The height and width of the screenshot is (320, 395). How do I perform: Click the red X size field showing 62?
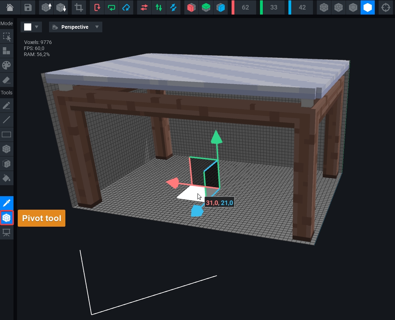coord(245,7)
